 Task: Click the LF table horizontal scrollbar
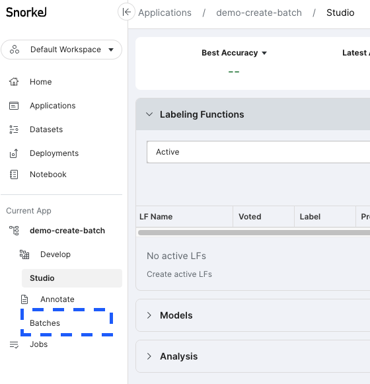point(254,233)
